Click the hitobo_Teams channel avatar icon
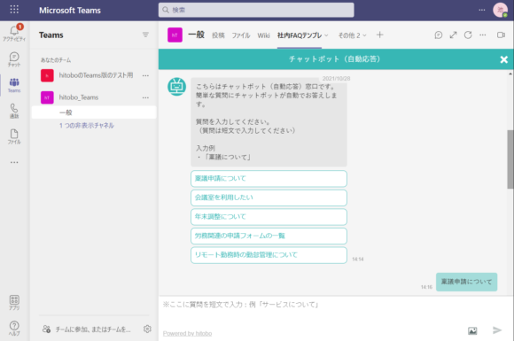The height and width of the screenshot is (341, 514). pos(175,35)
